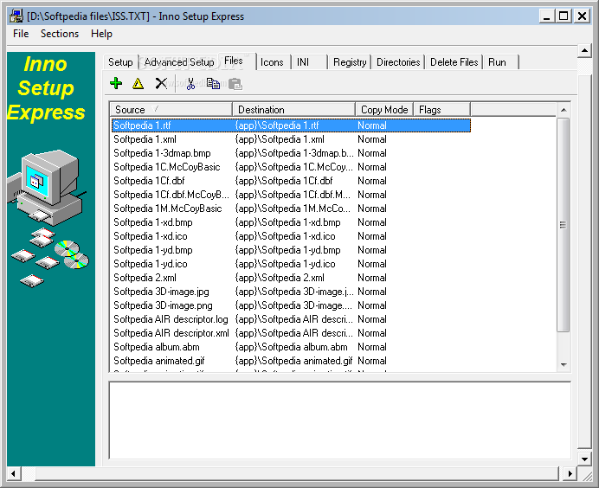Switch to the Icons tab
This screenshot has height=488, width=599.
pos(272,61)
